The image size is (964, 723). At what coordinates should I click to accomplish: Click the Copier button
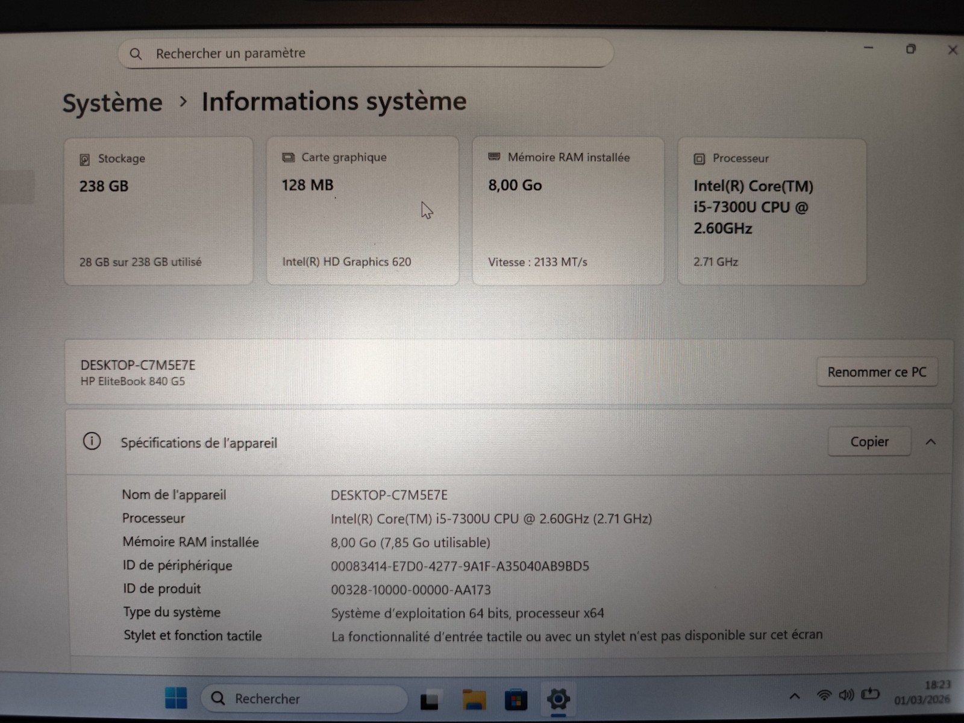pos(869,442)
